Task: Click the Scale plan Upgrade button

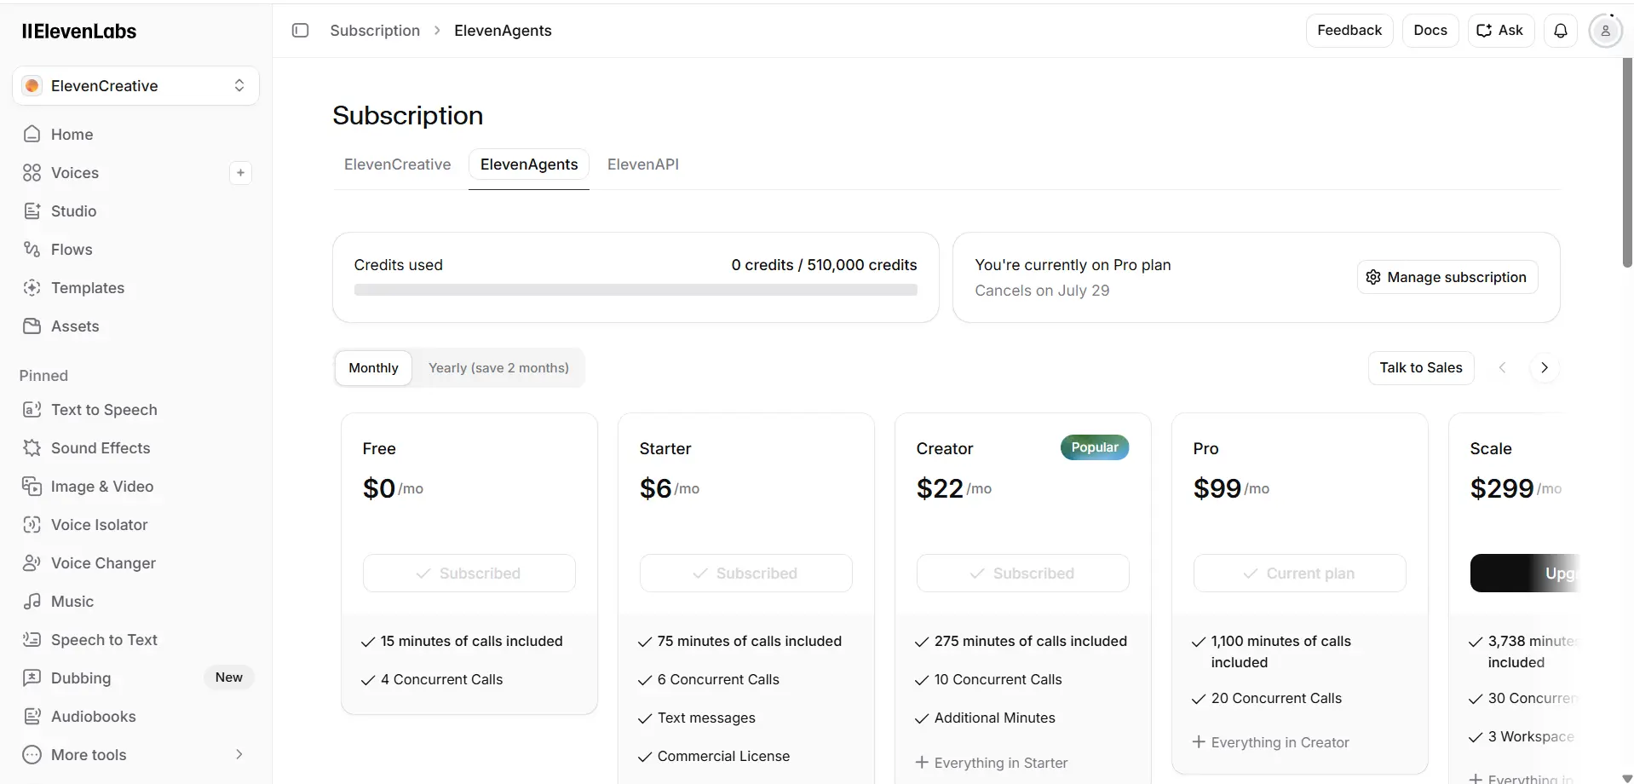Action: [1525, 574]
